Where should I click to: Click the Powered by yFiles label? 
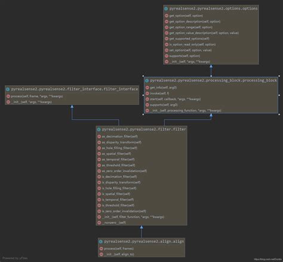15,258
